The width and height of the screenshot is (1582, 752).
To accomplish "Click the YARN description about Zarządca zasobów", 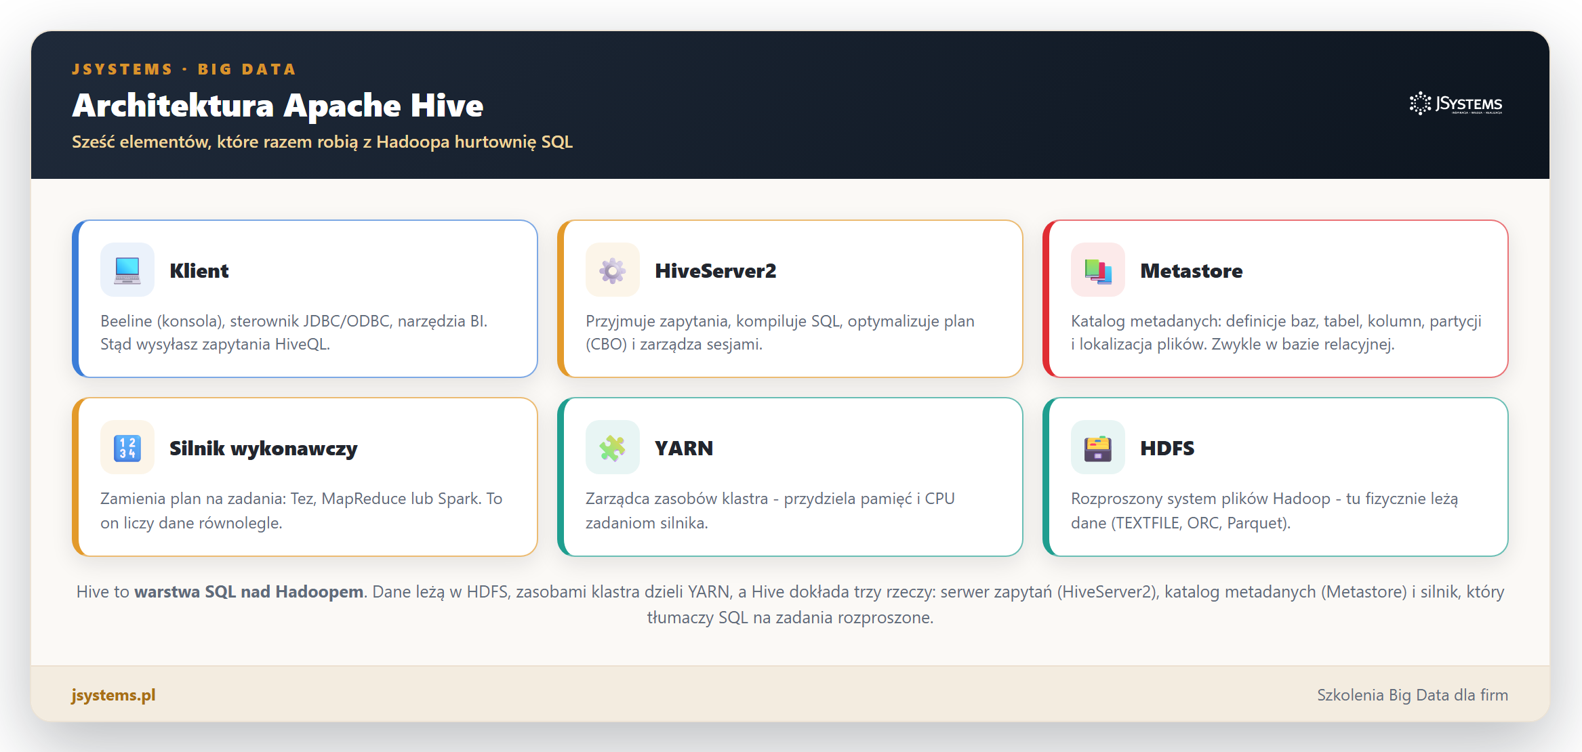I will coord(770,511).
